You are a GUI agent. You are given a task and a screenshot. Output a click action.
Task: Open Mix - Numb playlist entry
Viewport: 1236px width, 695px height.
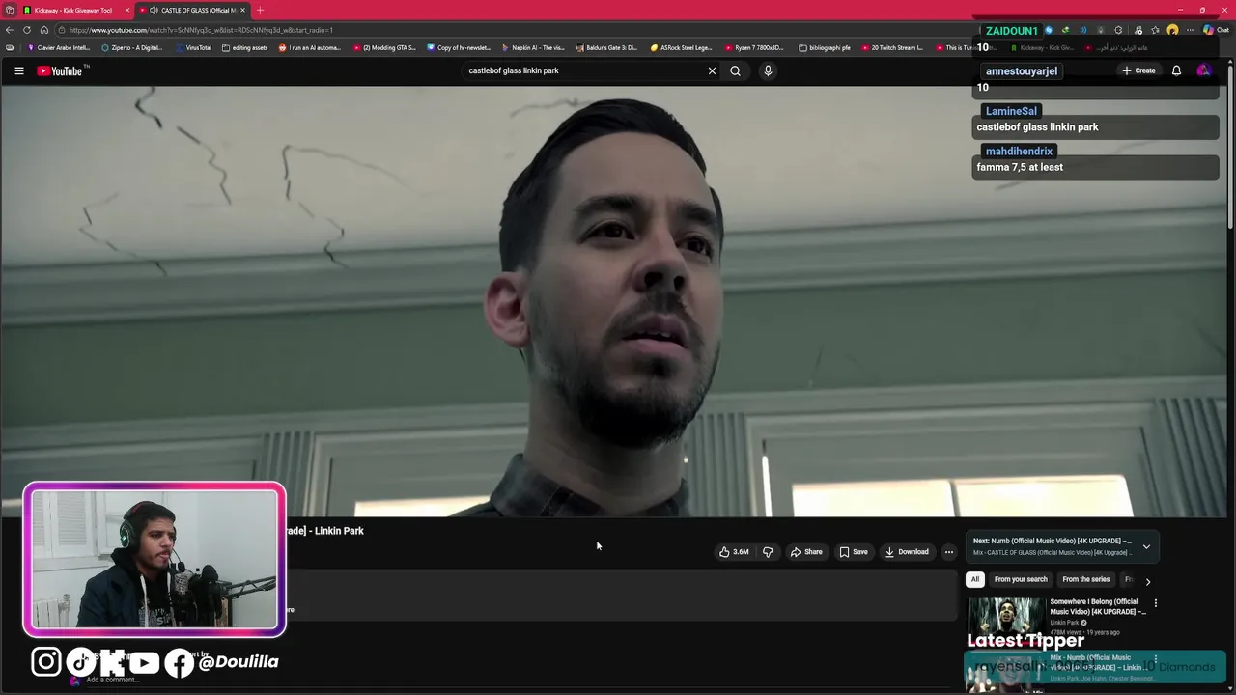1097,663
